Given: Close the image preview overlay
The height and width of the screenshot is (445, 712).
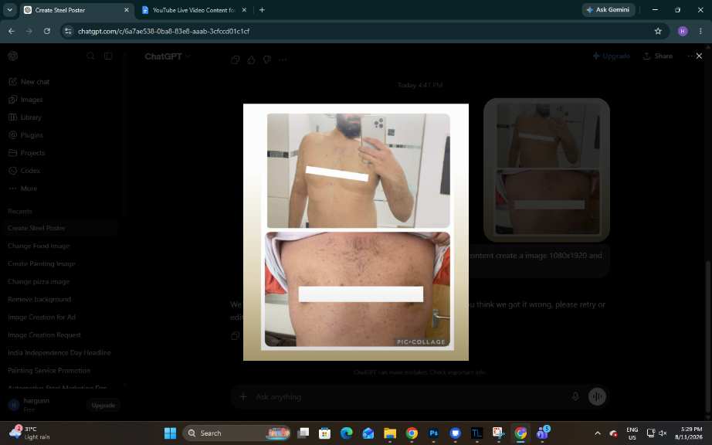Looking at the screenshot, I should coord(699,56).
